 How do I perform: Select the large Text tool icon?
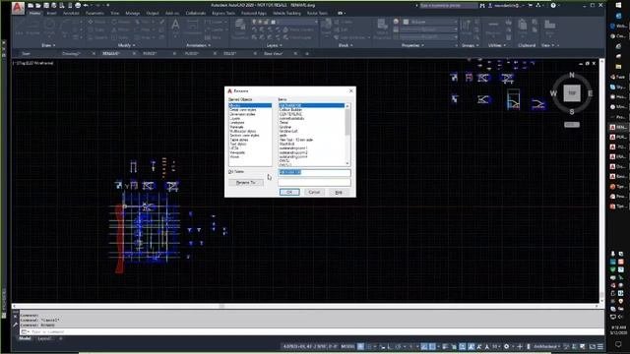tap(175, 27)
